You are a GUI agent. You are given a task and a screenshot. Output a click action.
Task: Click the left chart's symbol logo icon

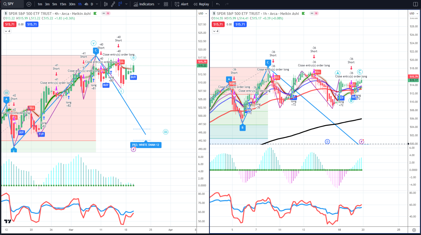(x=6, y=13)
